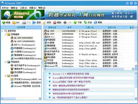Collapse the 常用推荐 folder

point(6,34)
